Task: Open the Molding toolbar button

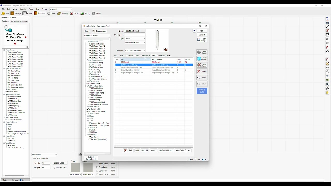Action: [x=63, y=13]
